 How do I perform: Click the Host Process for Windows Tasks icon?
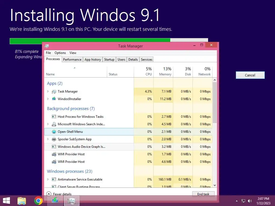pos(54,117)
